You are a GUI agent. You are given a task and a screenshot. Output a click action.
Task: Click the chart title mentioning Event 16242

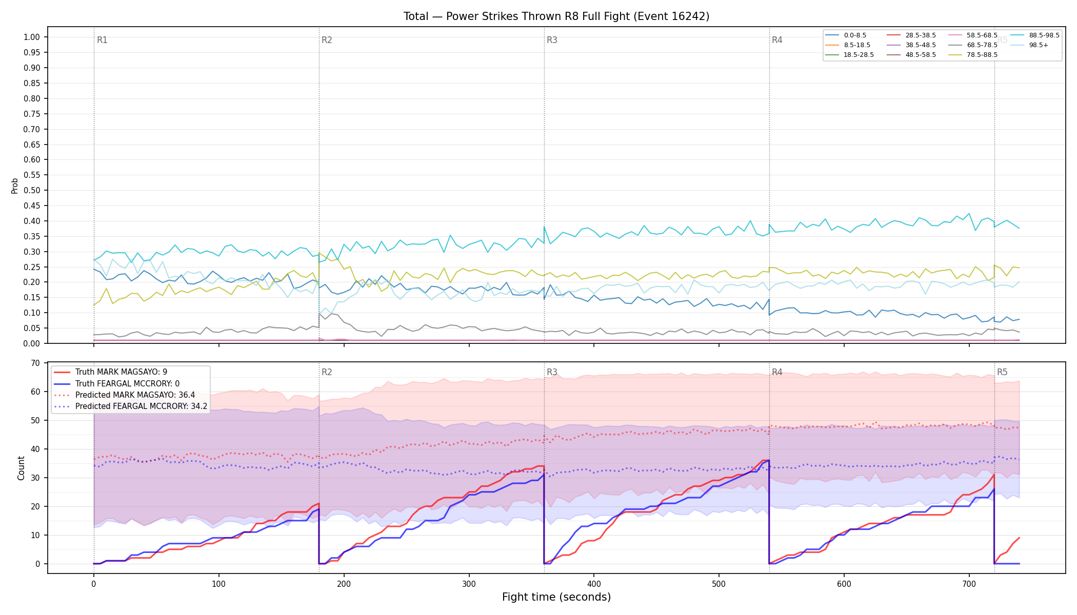click(556, 16)
